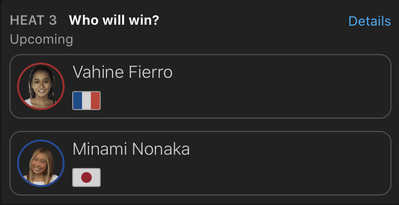Click the French flag icon
The image size is (399, 205).
86,101
